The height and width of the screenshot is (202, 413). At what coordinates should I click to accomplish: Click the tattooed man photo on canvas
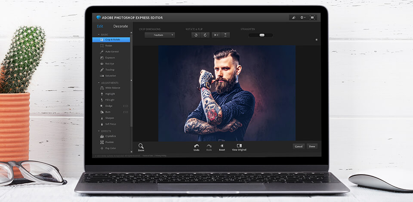pyautogui.click(x=227, y=93)
